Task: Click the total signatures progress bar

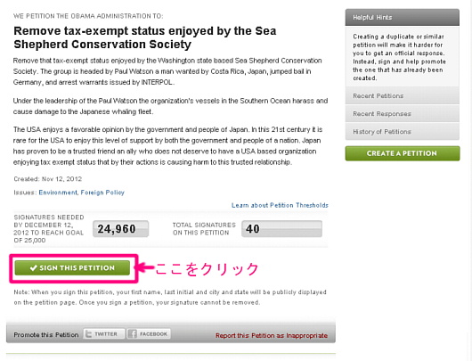Action: (281, 229)
